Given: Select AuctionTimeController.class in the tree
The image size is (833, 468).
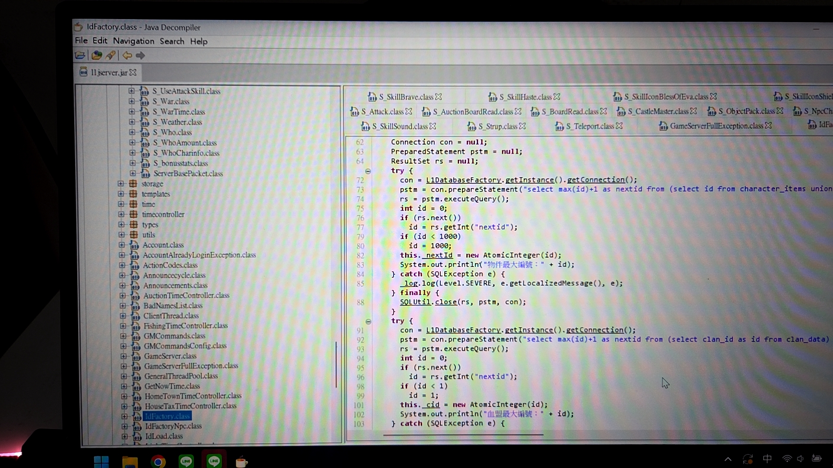Looking at the screenshot, I should (x=187, y=296).
